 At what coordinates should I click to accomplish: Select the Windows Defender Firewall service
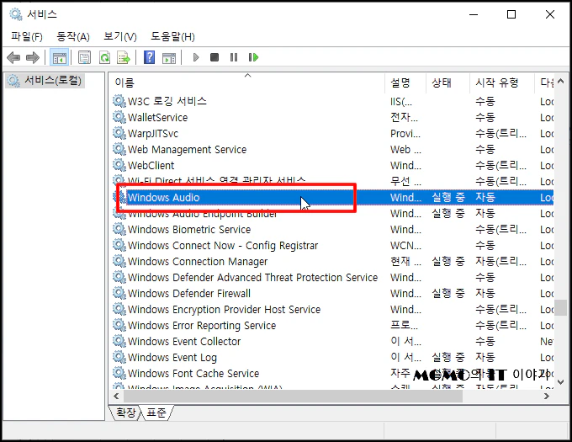pos(332,294)
